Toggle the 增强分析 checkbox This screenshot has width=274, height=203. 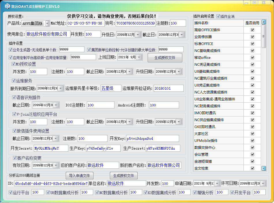click(x=195, y=193)
